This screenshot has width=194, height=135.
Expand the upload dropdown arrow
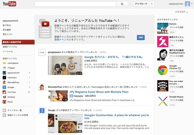pos(152,4)
